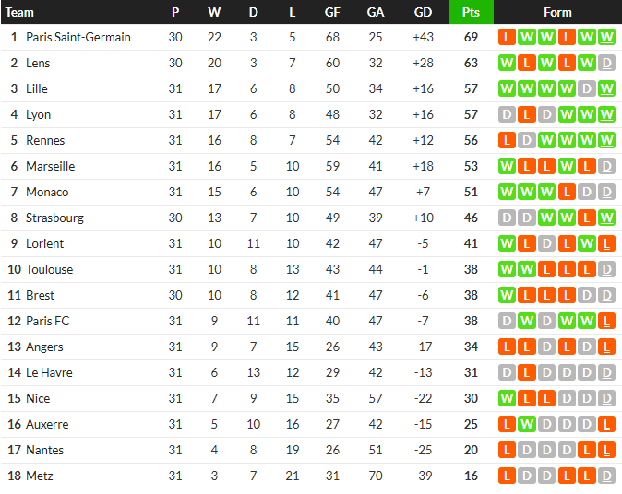The width and height of the screenshot is (622, 494).
Task: Click Rennes' first orange L form badge
Action: [507, 140]
